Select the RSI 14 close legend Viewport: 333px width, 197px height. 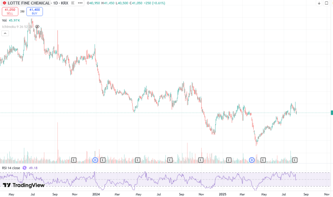[x=11, y=168]
